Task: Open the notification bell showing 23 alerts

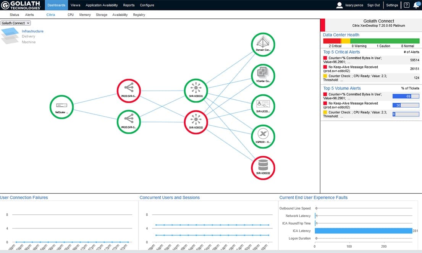Action: coord(416,5)
